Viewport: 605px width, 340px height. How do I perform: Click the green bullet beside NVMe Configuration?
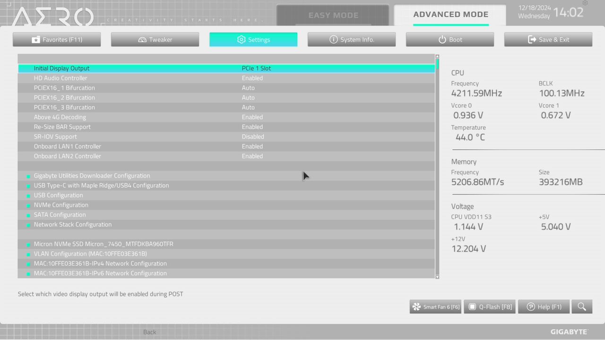point(28,205)
